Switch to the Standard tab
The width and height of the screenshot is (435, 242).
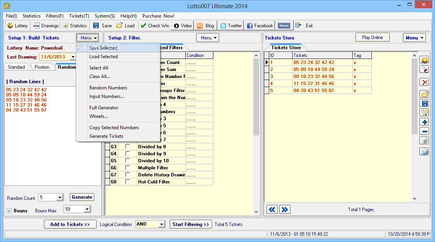[16, 67]
